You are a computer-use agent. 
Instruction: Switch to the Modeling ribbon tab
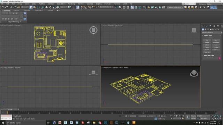7,10
